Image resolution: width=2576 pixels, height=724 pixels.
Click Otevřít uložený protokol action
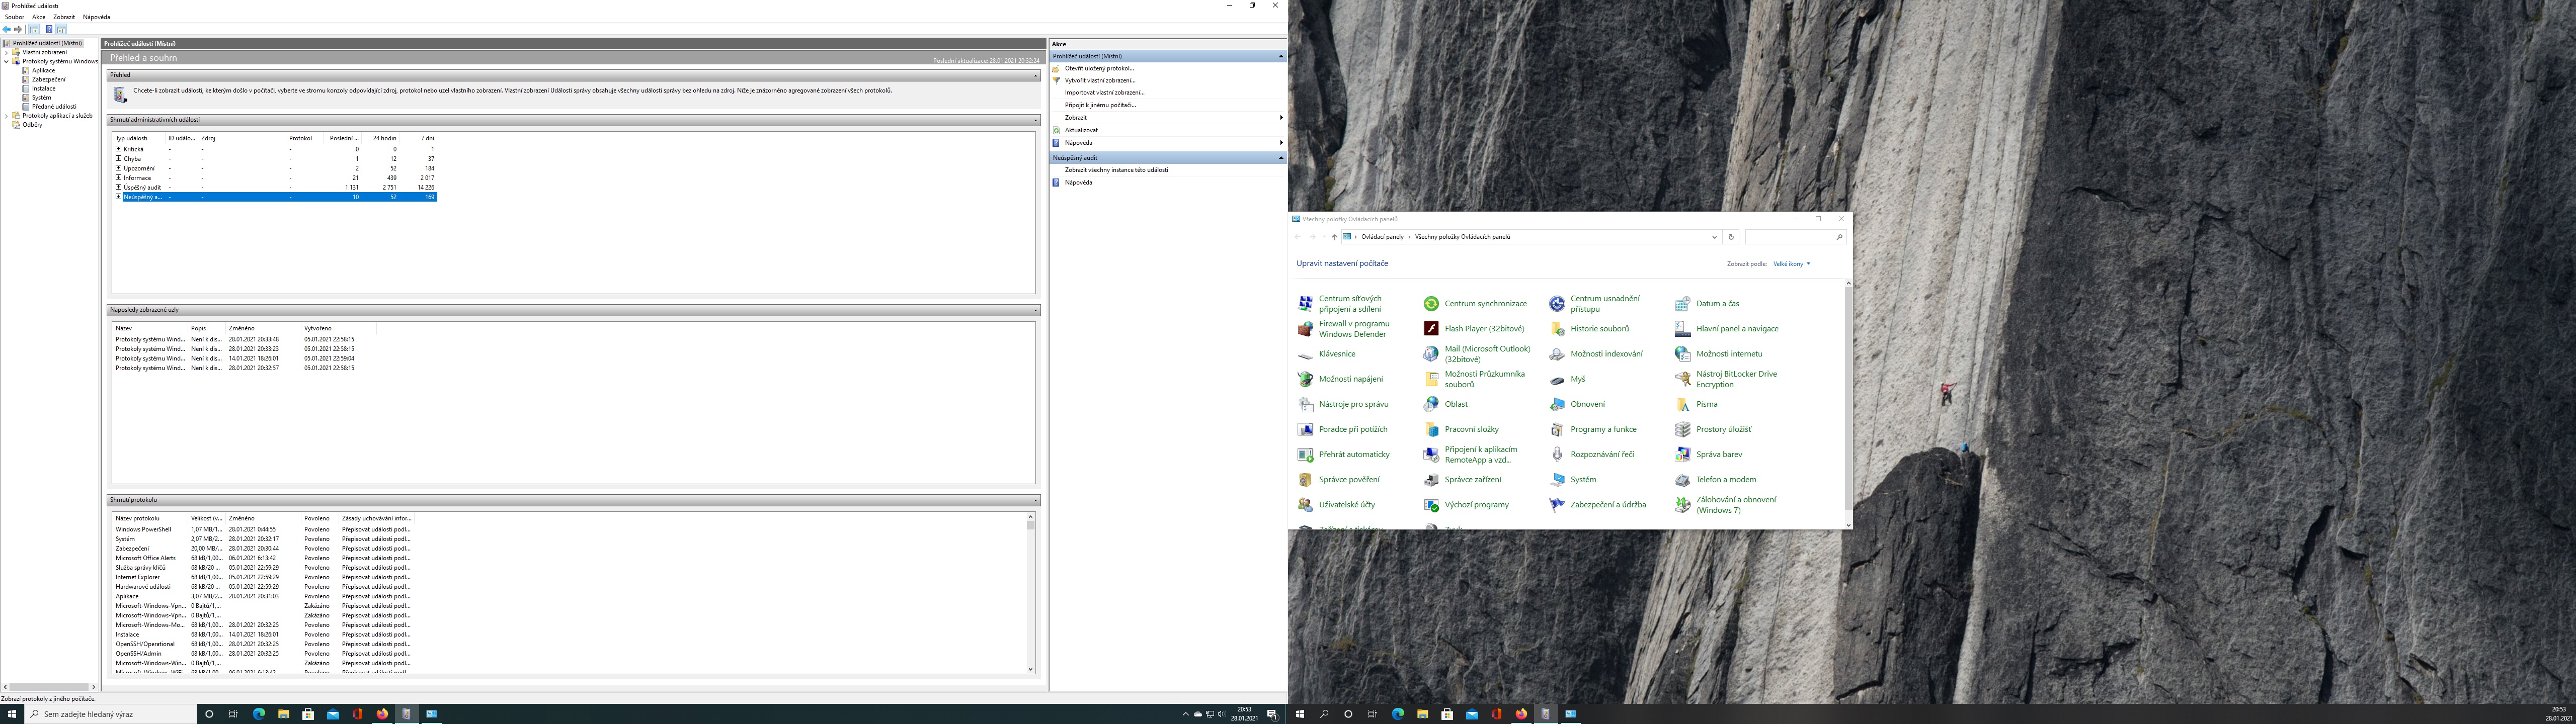click(x=1099, y=68)
